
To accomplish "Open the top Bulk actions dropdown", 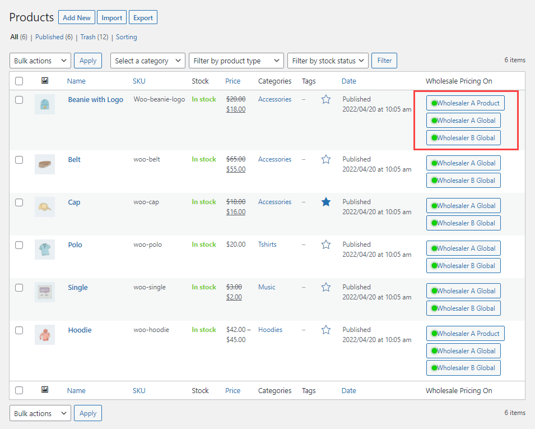I will tap(40, 61).
